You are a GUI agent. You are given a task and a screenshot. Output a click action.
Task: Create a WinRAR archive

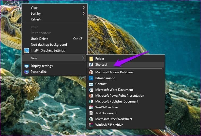(126, 107)
